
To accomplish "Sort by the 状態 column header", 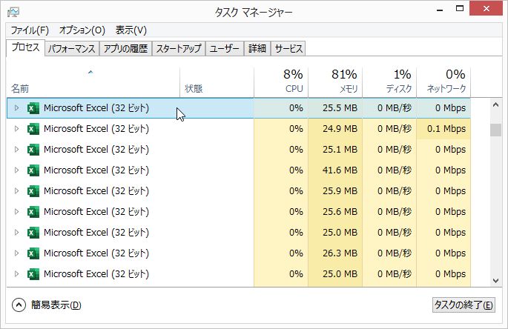I will coord(217,82).
